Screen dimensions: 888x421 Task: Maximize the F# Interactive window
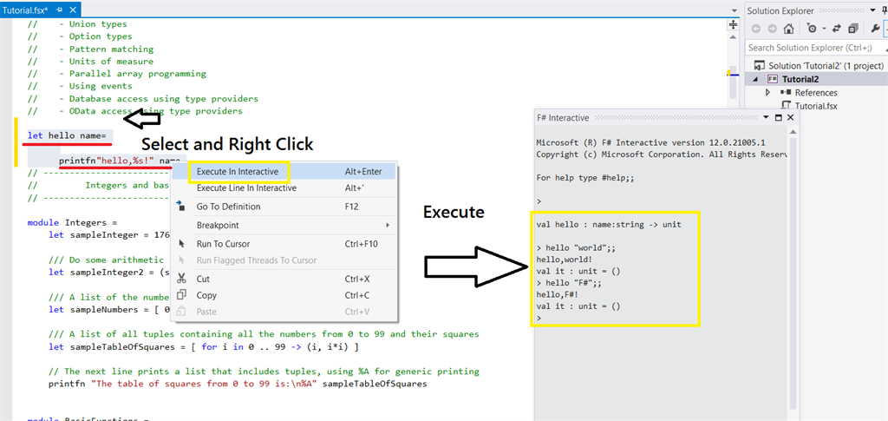click(778, 117)
